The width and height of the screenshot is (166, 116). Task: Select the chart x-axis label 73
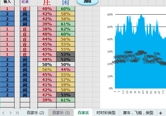click(163, 92)
